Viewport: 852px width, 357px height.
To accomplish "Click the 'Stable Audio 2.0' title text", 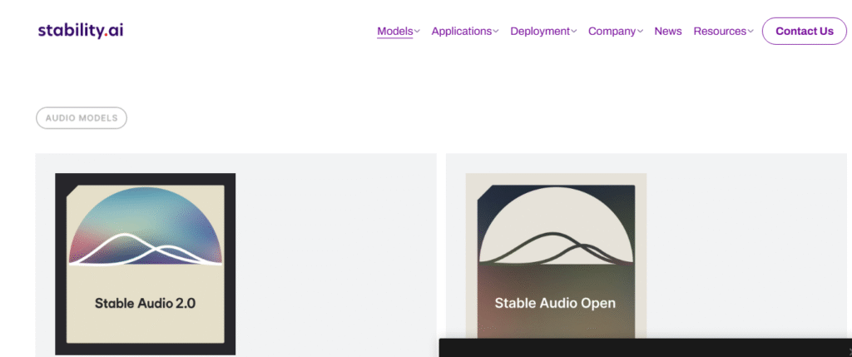I will [x=145, y=303].
